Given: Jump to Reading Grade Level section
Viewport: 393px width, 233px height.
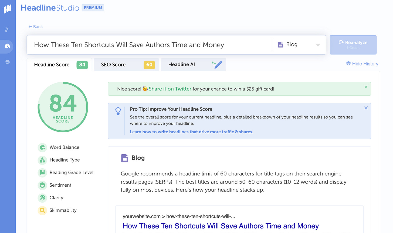Looking at the screenshot, I should click(72, 172).
